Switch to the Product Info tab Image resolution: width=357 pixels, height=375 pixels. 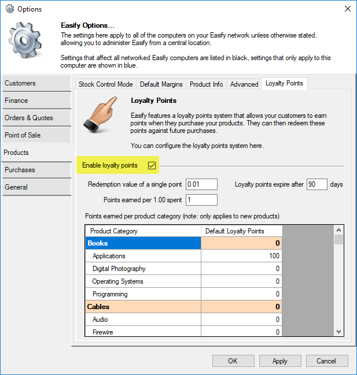tap(206, 84)
